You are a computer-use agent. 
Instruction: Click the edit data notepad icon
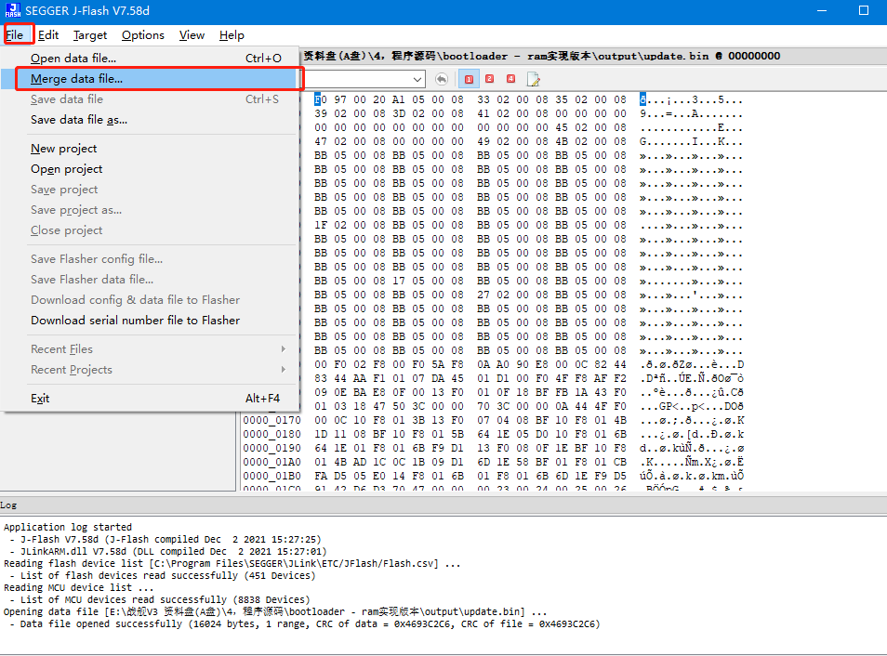point(533,79)
